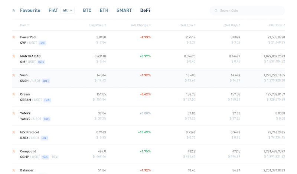
Task: Toggle favourite star for Compound COMP/USDT
Action: 14,151
